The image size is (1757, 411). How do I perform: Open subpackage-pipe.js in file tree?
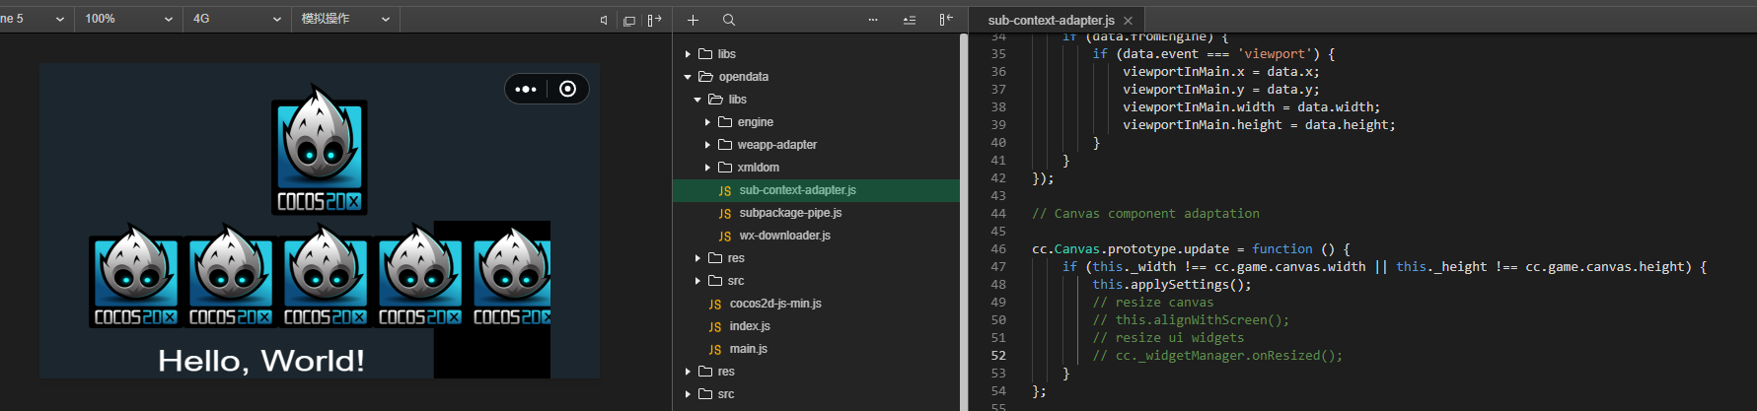tap(789, 213)
